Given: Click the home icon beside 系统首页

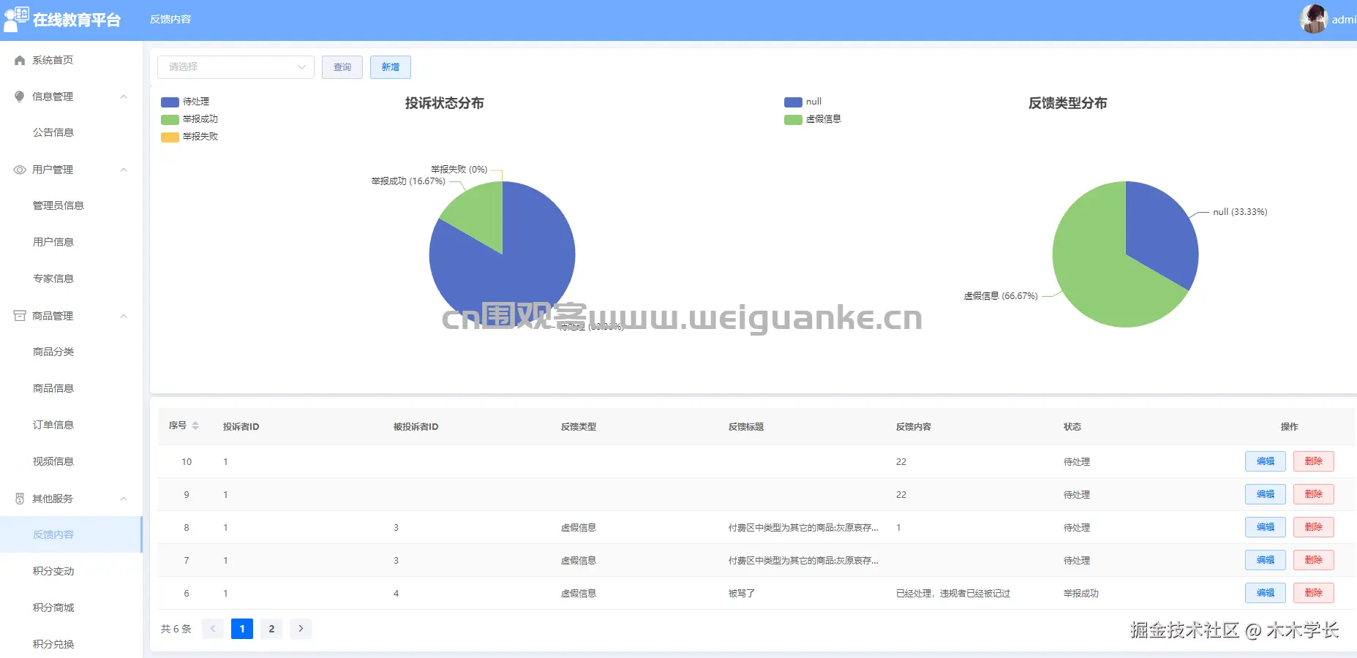Looking at the screenshot, I should pyautogui.click(x=20, y=61).
